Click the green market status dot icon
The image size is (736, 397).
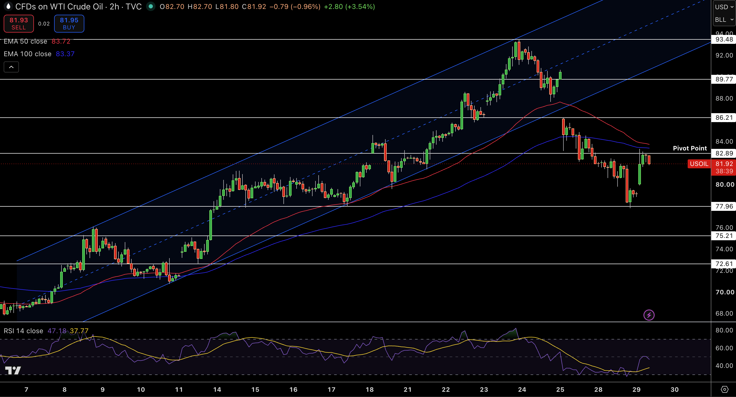click(x=151, y=6)
